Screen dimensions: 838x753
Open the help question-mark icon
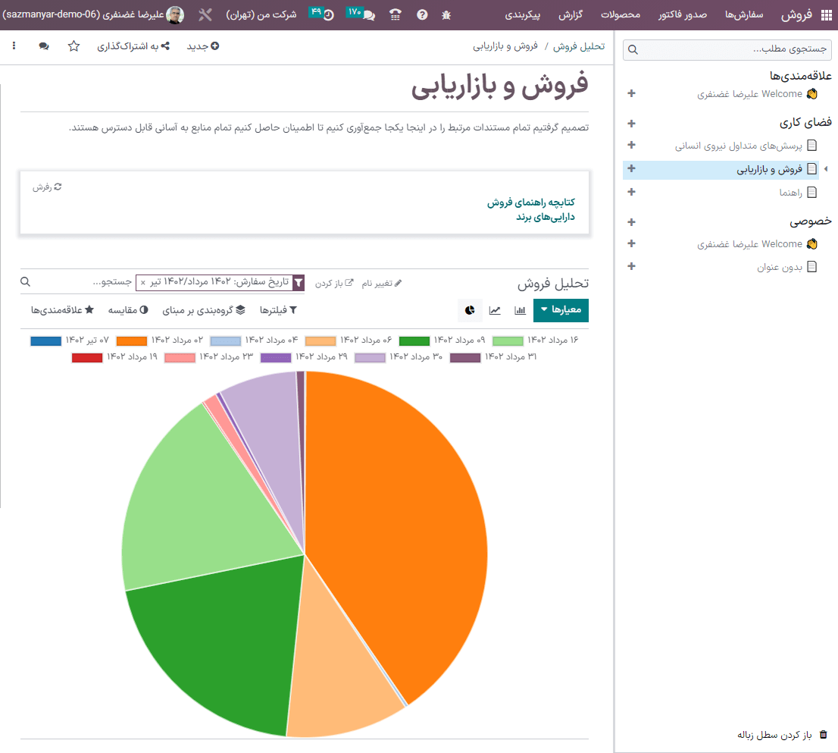pyautogui.click(x=422, y=14)
